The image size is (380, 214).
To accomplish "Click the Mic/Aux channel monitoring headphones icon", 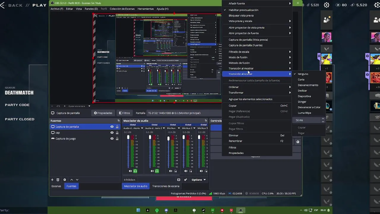I will [175, 171].
